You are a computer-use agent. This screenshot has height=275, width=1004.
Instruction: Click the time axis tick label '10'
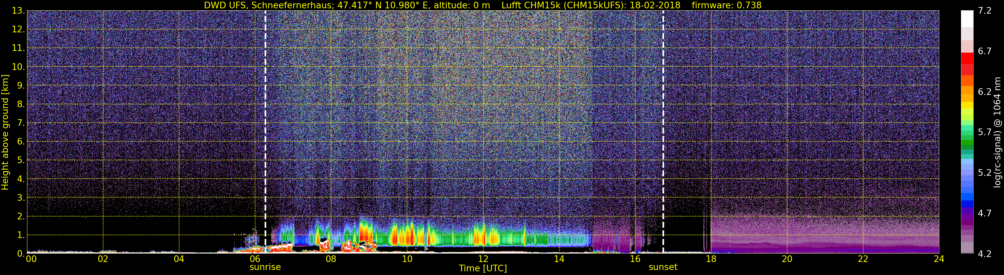[407, 259]
